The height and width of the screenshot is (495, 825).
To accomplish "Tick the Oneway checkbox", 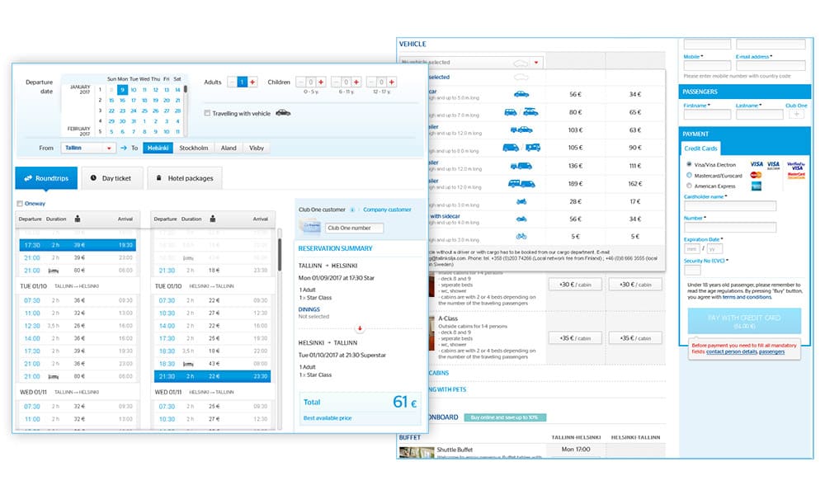I will tap(20, 204).
